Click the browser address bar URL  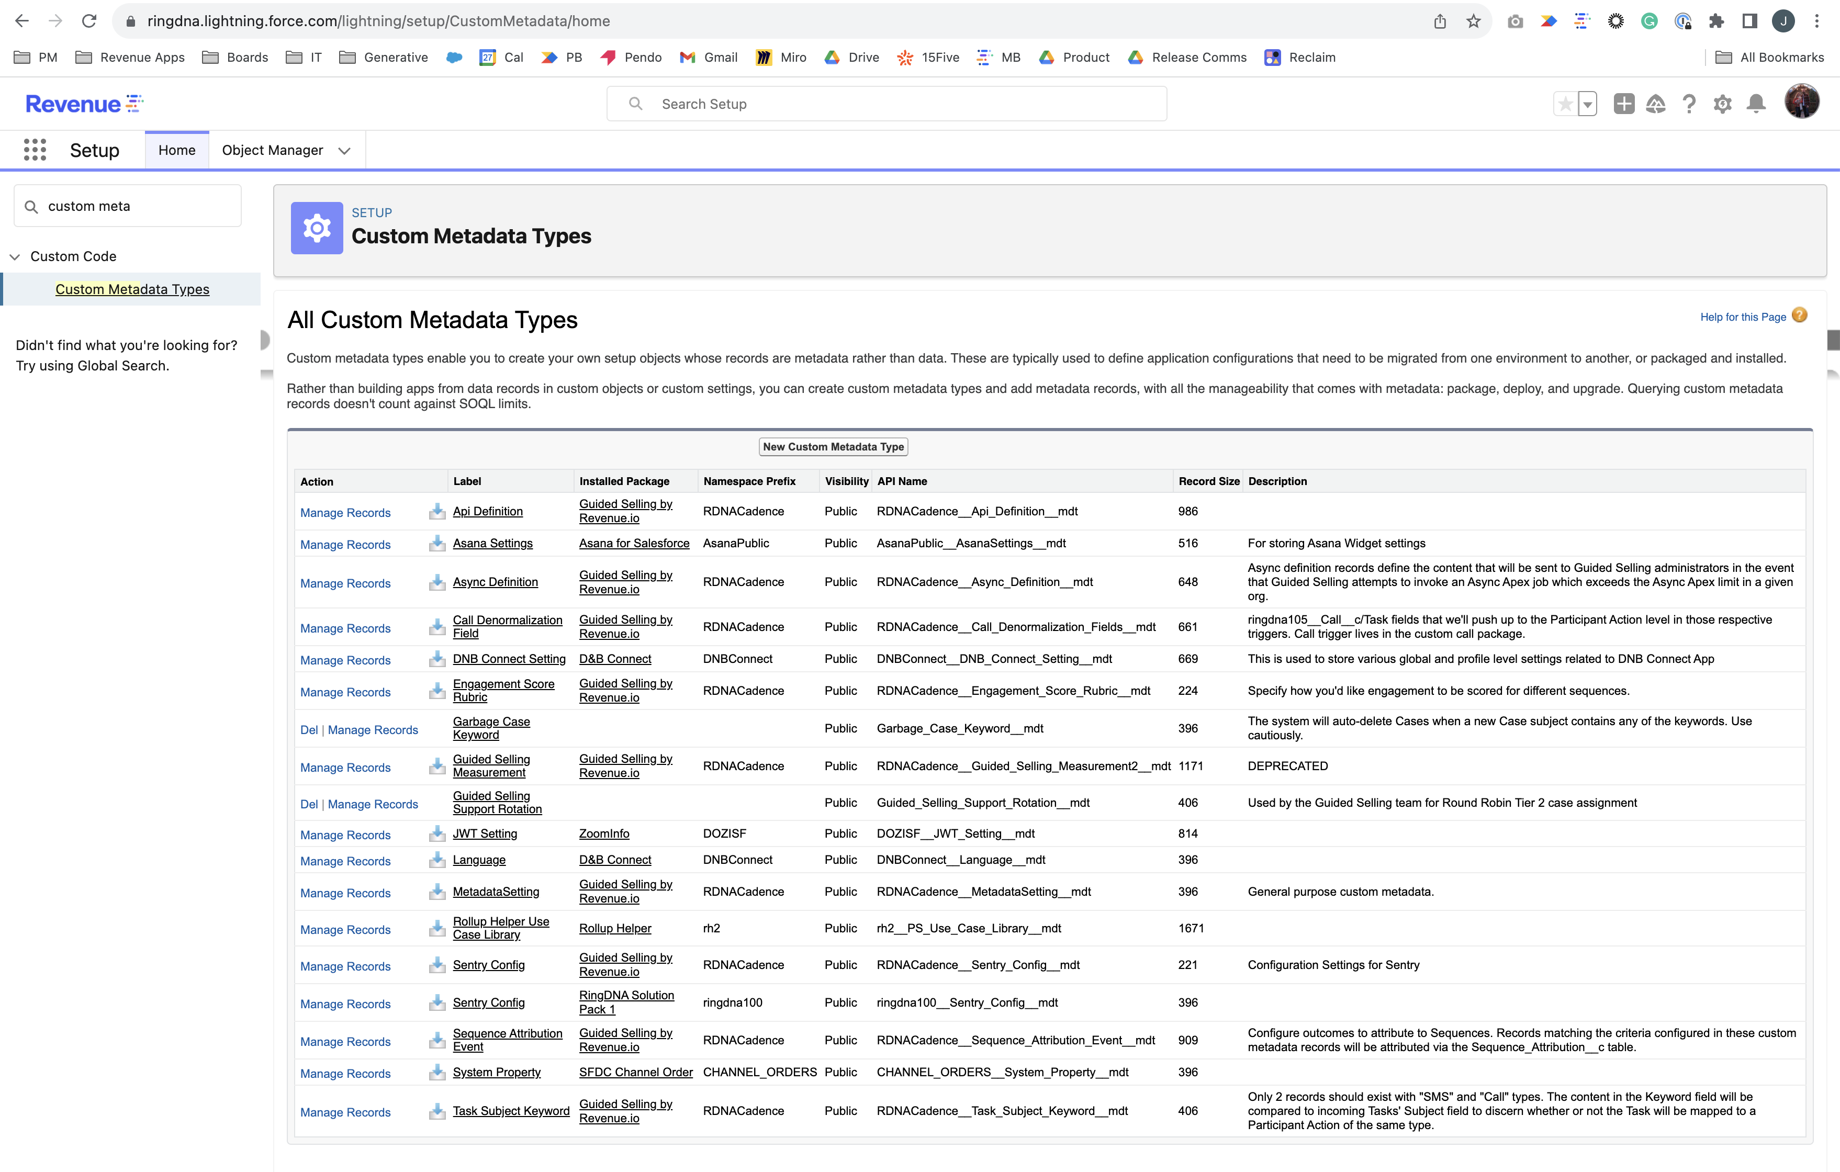tap(378, 21)
